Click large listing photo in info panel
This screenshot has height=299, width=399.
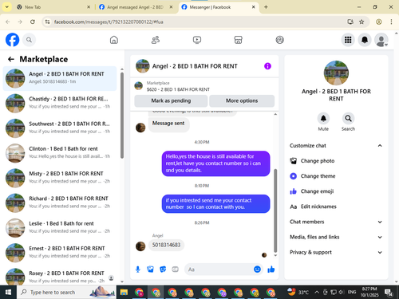tap(336, 73)
